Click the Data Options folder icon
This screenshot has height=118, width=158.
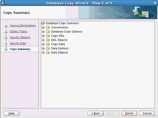[x=48, y=48]
